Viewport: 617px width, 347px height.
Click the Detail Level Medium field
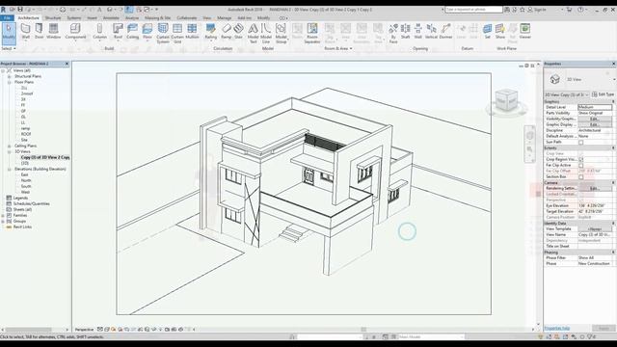pyautogui.click(x=595, y=107)
